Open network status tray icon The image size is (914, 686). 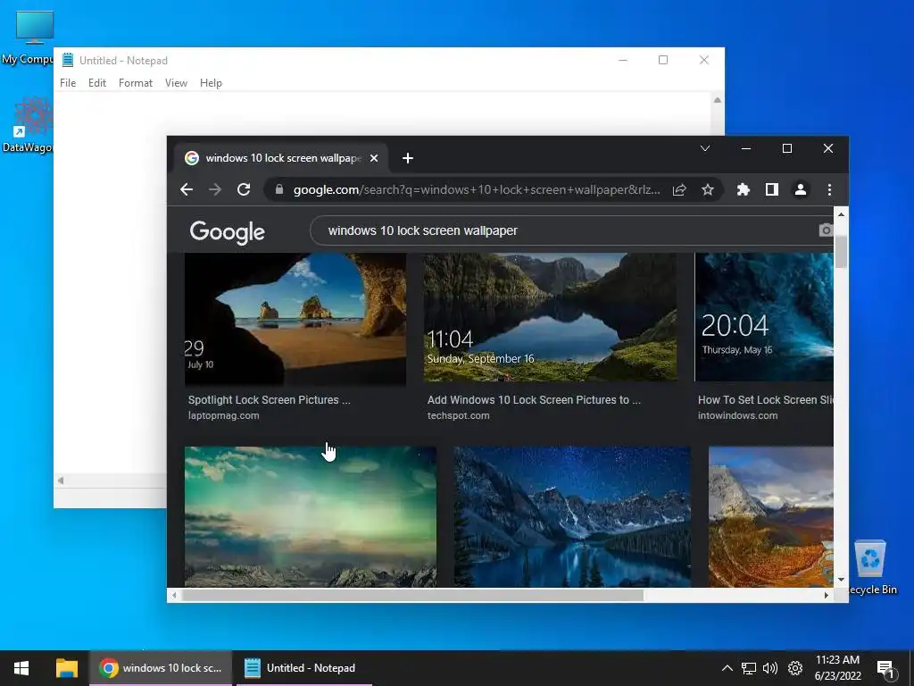[x=749, y=668]
